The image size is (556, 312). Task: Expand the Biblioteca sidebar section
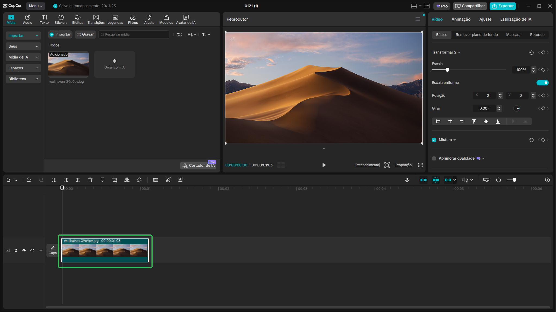23,79
